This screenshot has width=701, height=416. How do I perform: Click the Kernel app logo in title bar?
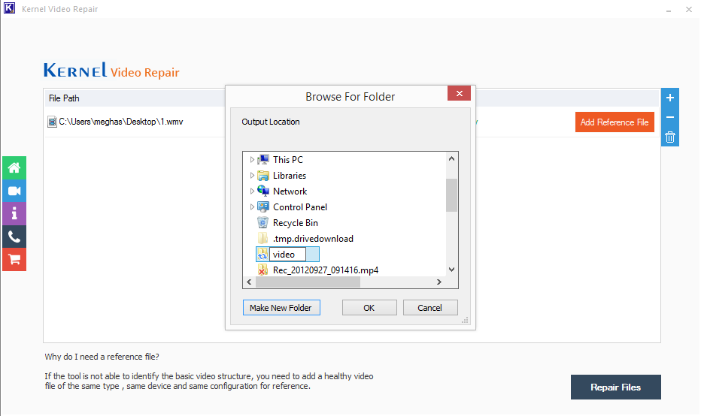9,8
